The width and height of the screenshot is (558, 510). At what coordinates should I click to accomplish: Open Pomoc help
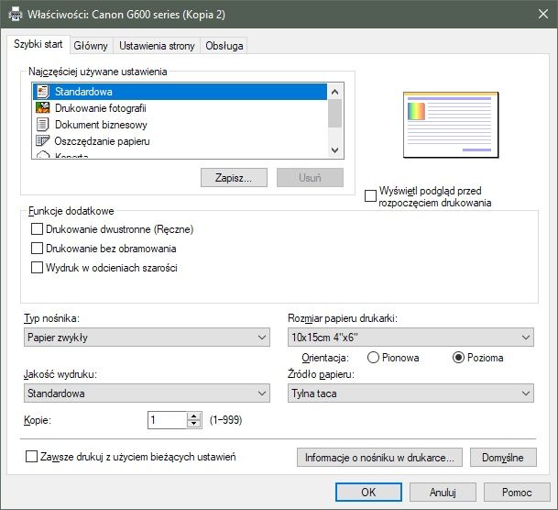point(517,493)
